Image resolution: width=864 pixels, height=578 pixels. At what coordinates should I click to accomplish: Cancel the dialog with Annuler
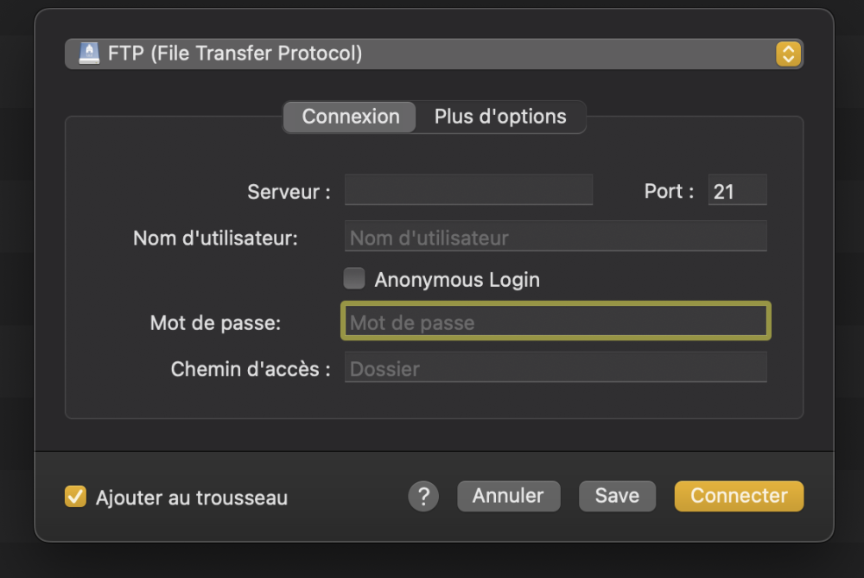509,496
